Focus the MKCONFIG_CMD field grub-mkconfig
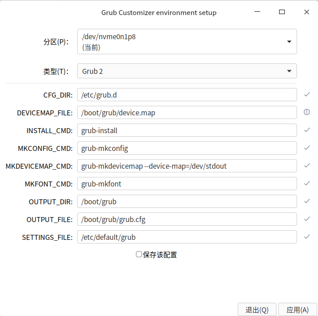 point(187,148)
